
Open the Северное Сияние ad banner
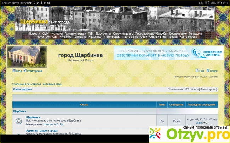(168, 53)
